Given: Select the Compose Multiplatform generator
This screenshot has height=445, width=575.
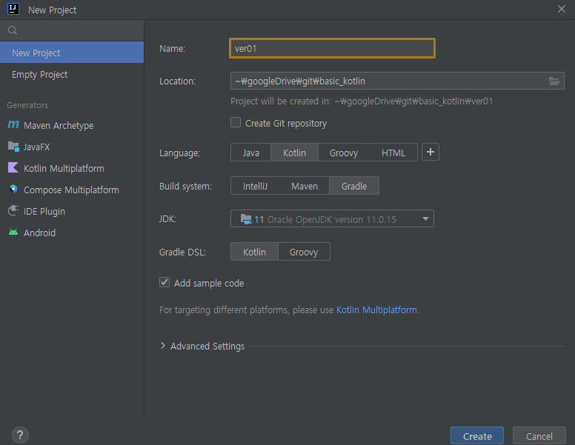Looking at the screenshot, I should 72,190.
